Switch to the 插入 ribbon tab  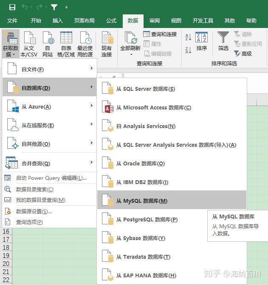(x=57, y=21)
